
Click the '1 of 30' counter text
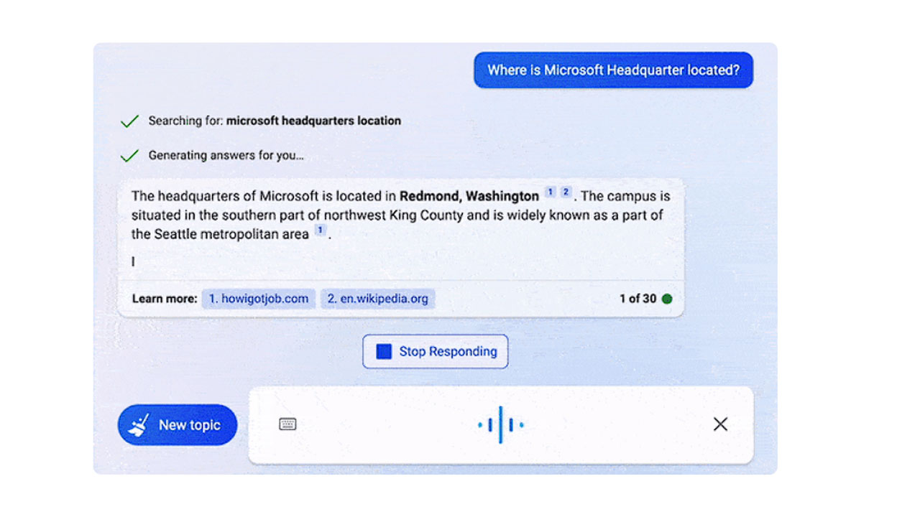(638, 299)
